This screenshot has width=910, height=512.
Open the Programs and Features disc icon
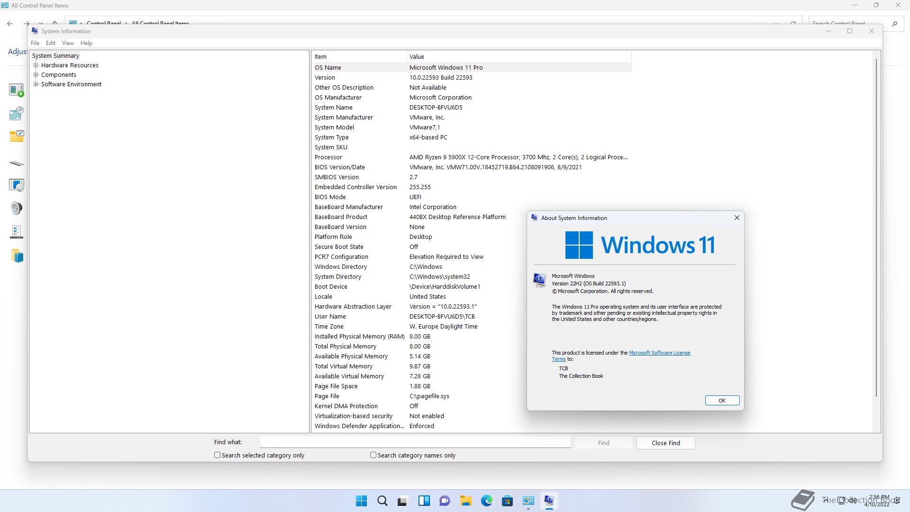[x=16, y=185]
